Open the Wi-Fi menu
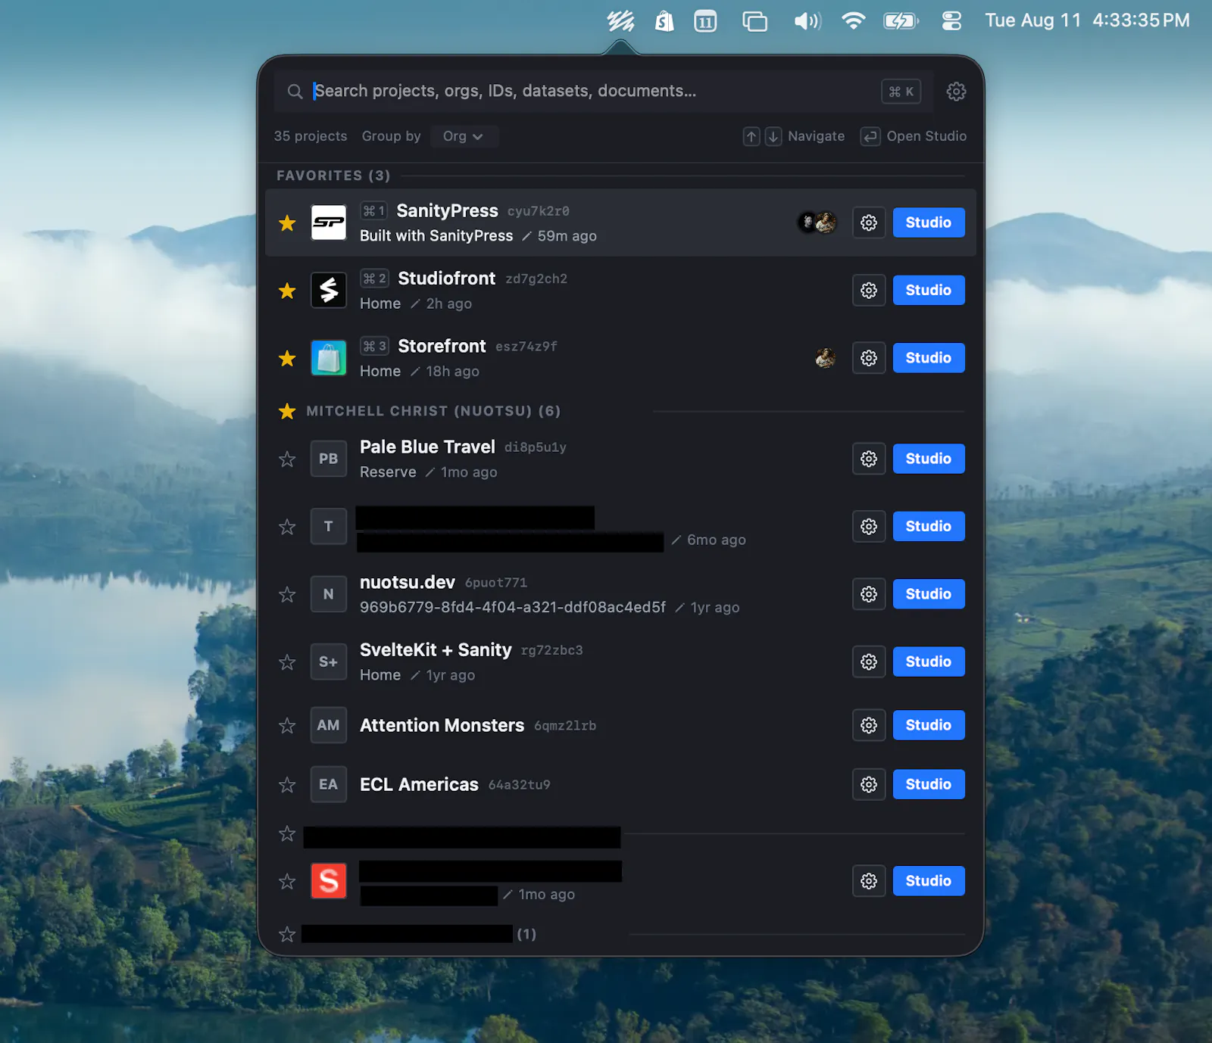Image resolution: width=1212 pixels, height=1043 pixels. click(853, 20)
